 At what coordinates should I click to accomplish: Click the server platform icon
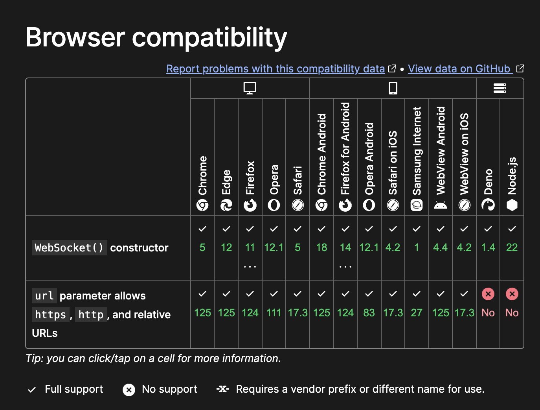pos(500,88)
